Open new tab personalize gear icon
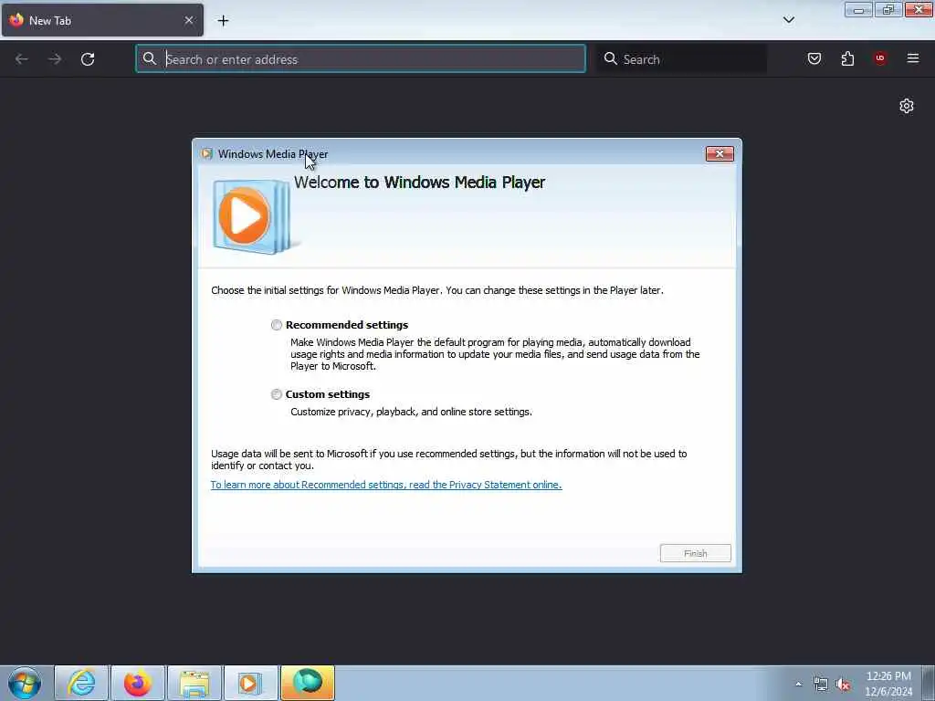935x701 pixels. pyautogui.click(x=907, y=106)
